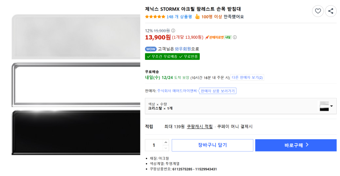Open seller 주식회사 매머드아이앤씨 link
The image size is (340, 176).
click(x=177, y=91)
